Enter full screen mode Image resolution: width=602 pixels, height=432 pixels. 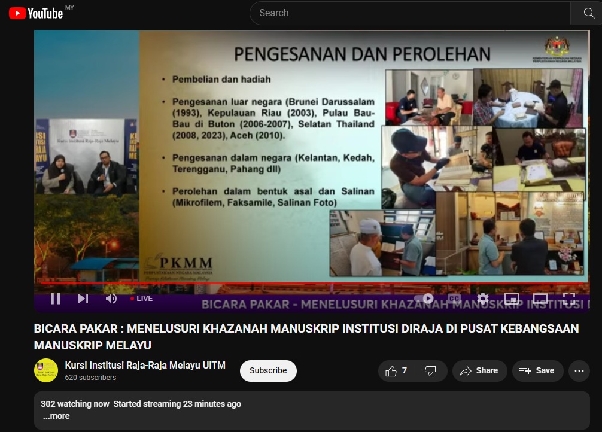click(569, 298)
